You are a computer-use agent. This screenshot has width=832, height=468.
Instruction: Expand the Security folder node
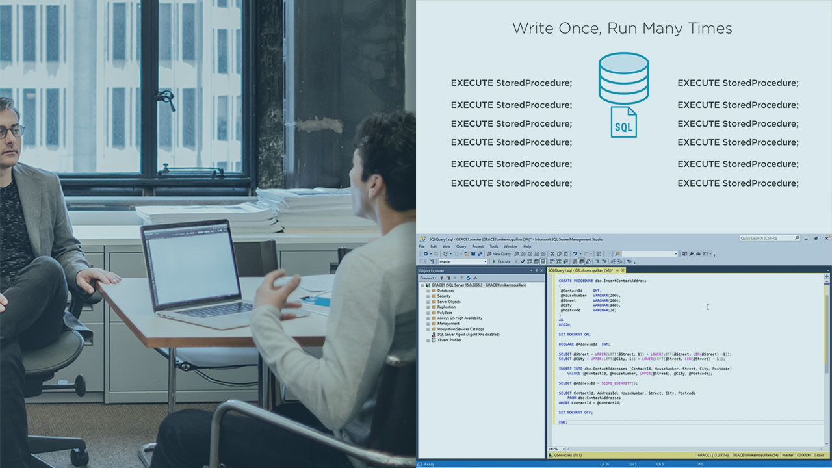(428, 296)
